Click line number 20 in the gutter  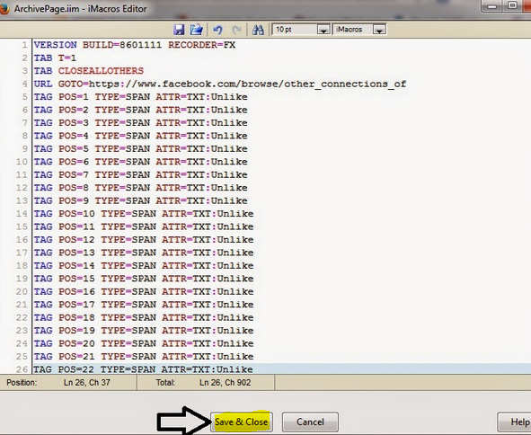coord(22,292)
